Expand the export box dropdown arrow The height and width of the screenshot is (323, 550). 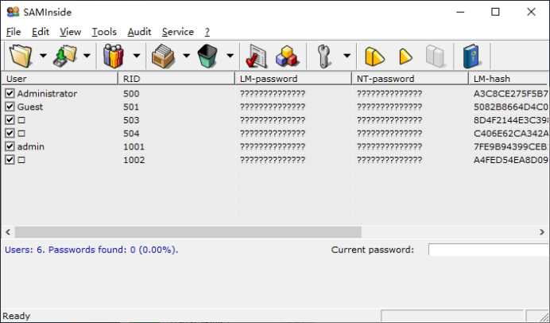(186, 56)
